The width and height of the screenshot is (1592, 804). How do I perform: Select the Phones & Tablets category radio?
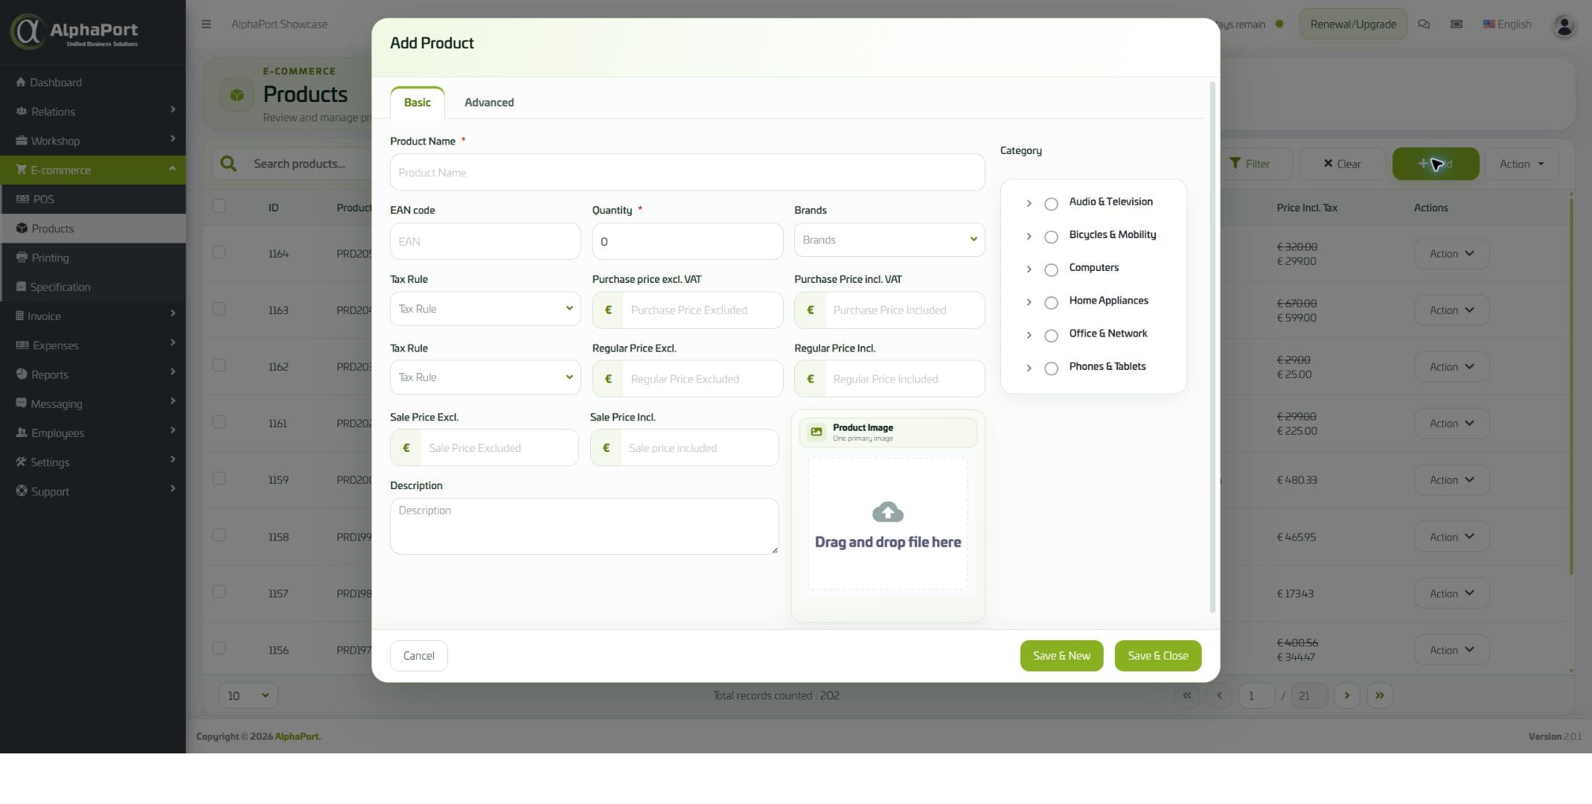[1051, 368]
